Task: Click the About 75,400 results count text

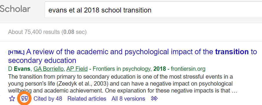Action: point(34,32)
